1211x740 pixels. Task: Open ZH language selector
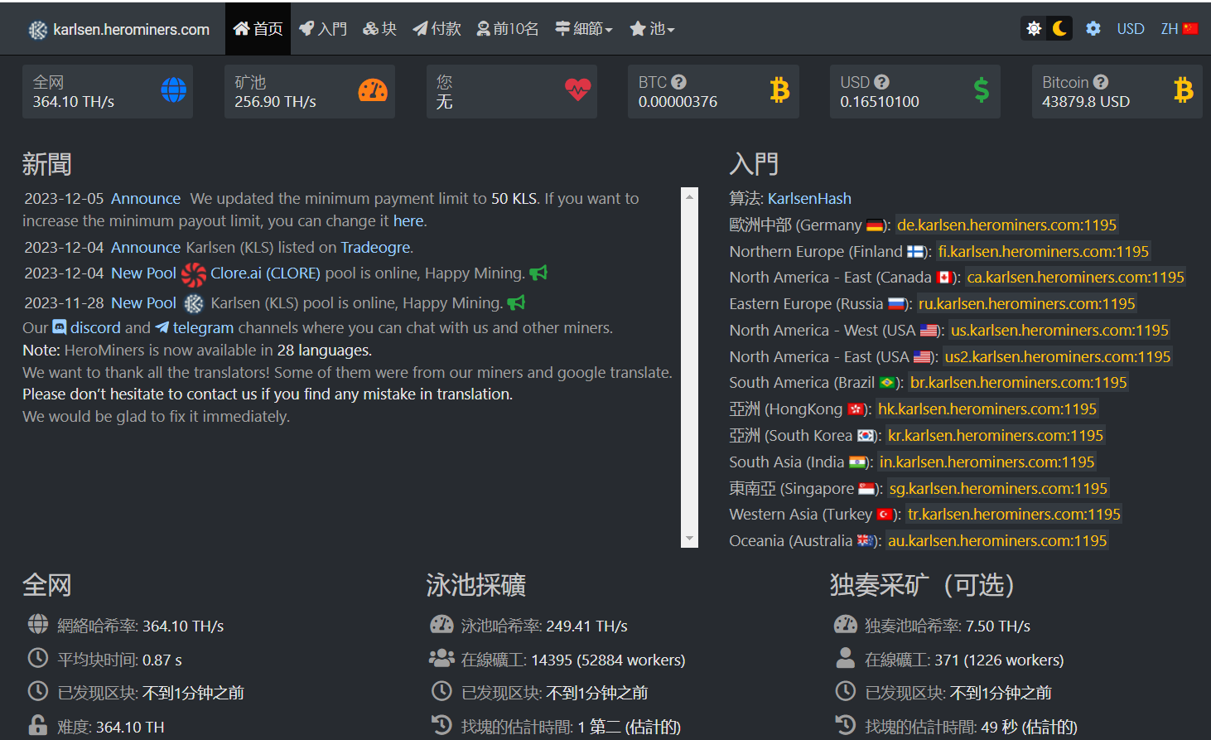1180,28
